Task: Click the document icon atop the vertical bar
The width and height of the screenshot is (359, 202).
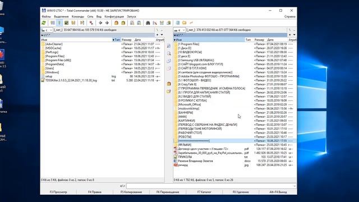Action: (x=169, y=46)
